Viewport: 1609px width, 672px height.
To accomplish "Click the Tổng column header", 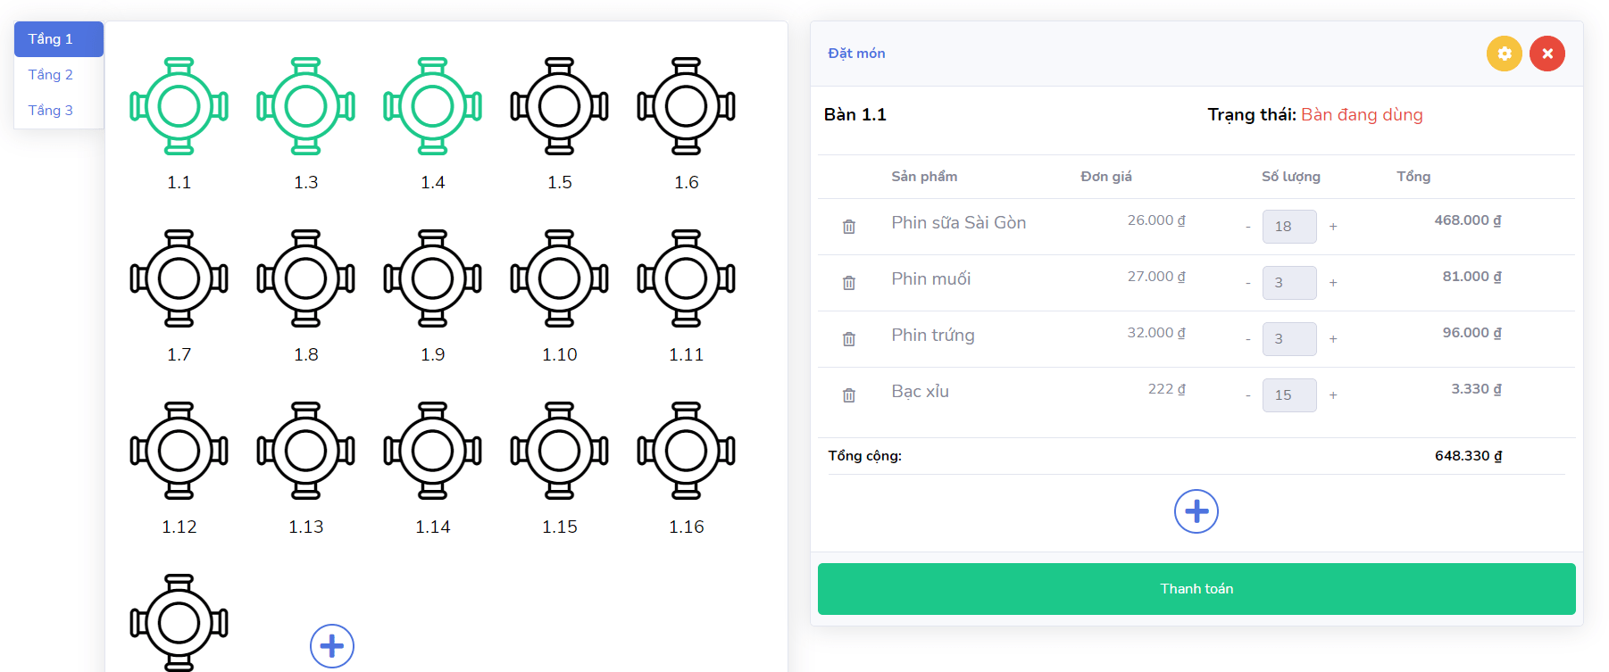I will [1413, 177].
